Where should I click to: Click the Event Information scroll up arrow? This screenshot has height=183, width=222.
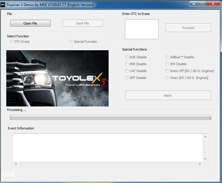[x=205, y=137]
